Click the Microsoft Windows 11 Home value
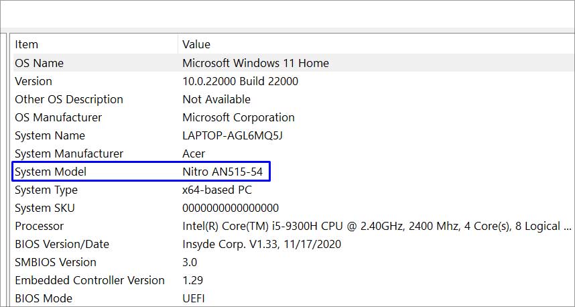Image resolution: width=575 pixels, height=307 pixels. point(255,63)
